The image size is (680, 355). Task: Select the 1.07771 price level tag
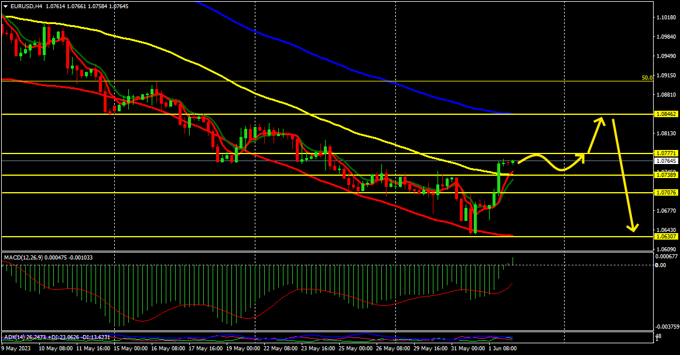pyautogui.click(x=667, y=153)
